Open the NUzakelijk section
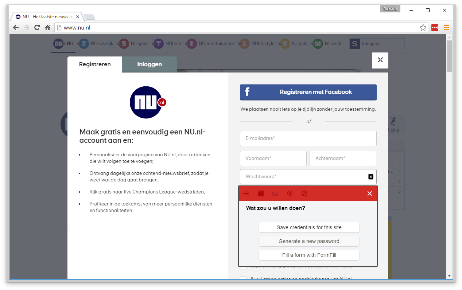Image resolution: width=462 pixels, height=290 pixels. tap(96, 44)
